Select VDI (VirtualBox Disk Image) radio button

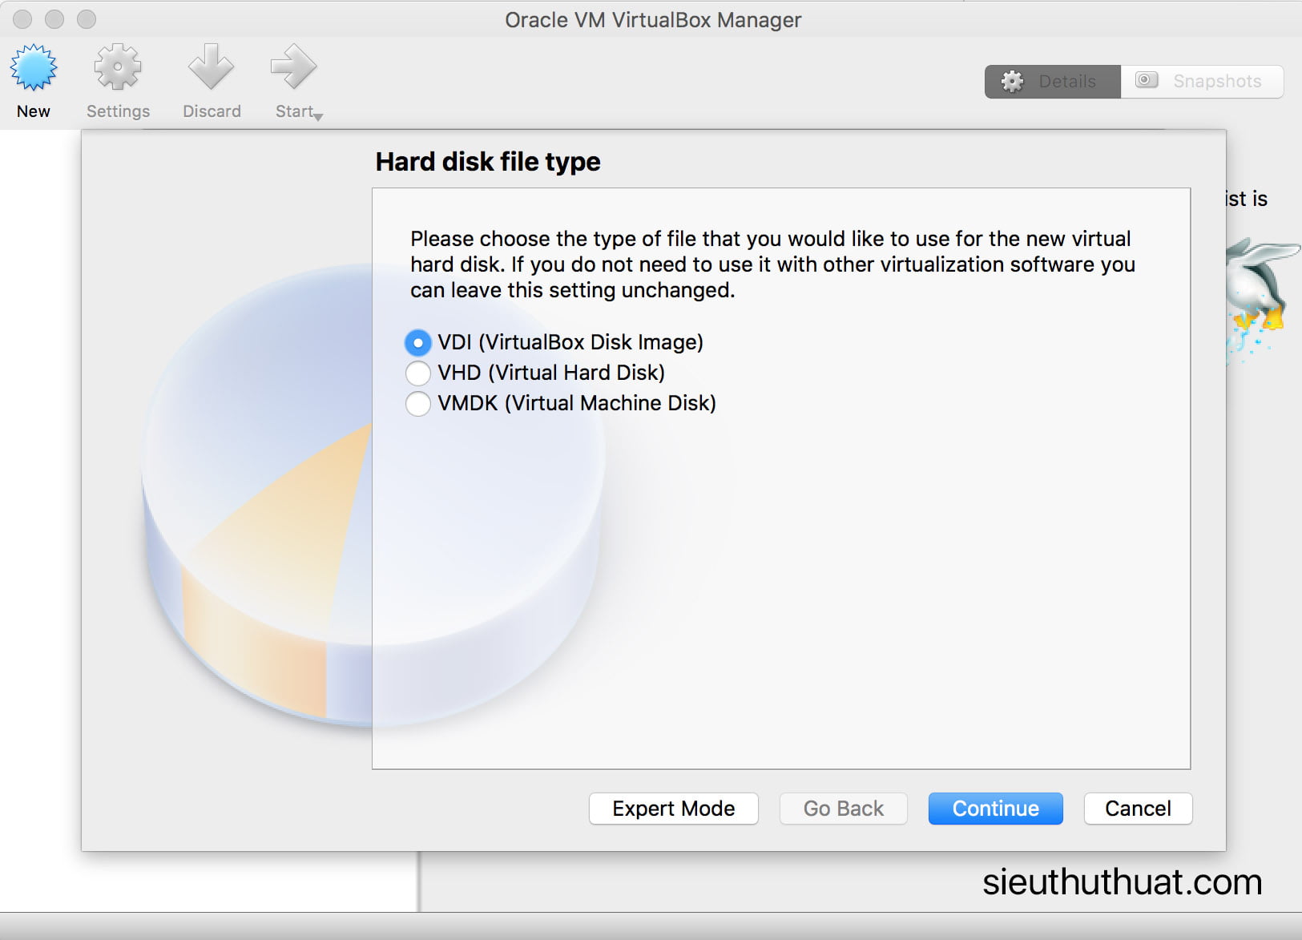(417, 343)
